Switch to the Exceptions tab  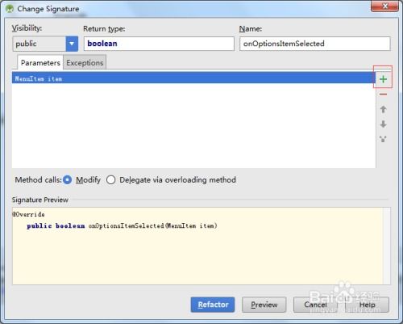click(x=85, y=62)
